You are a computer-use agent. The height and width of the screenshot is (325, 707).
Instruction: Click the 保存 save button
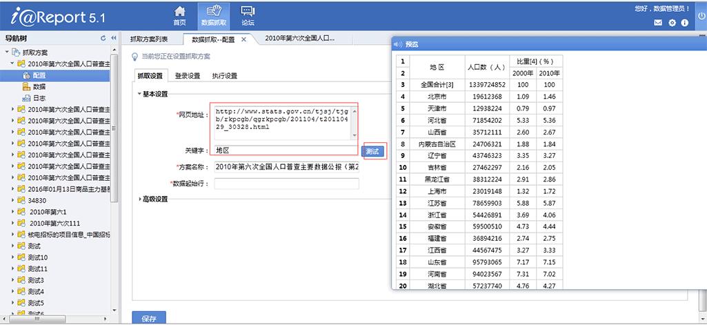pyautogui.click(x=149, y=318)
